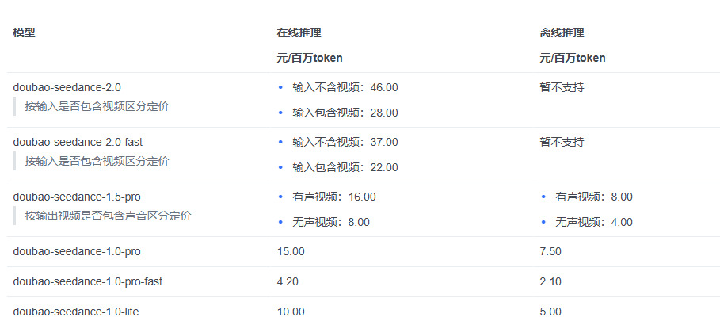
Task: Select the 5.00 offline price
Action: (x=550, y=312)
